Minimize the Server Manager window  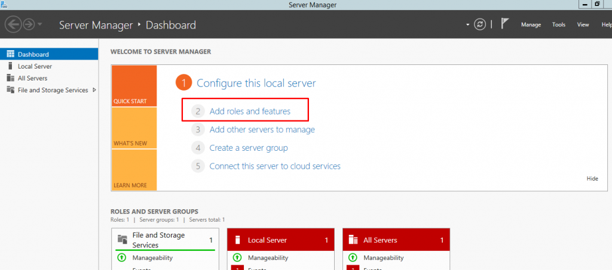coord(585,4)
